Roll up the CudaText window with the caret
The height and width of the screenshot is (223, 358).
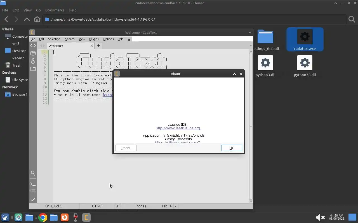[x=250, y=33]
